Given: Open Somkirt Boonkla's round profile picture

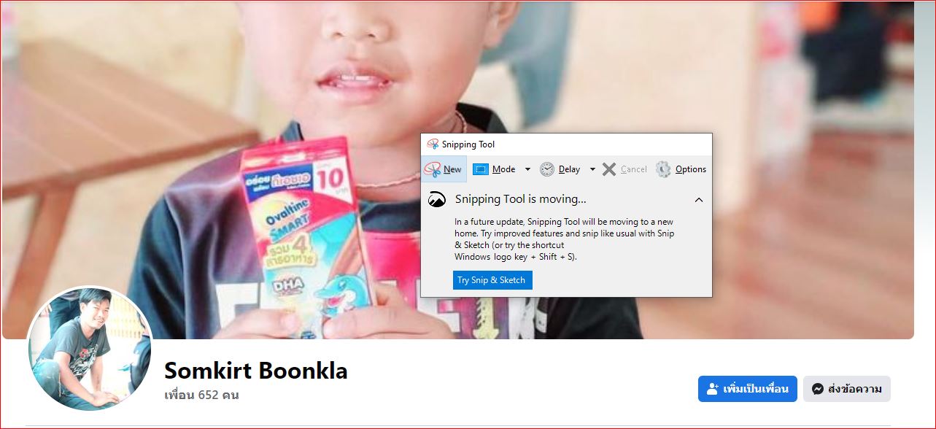Looking at the screenshot, I should pyautogui.click(x=90, y=348).
